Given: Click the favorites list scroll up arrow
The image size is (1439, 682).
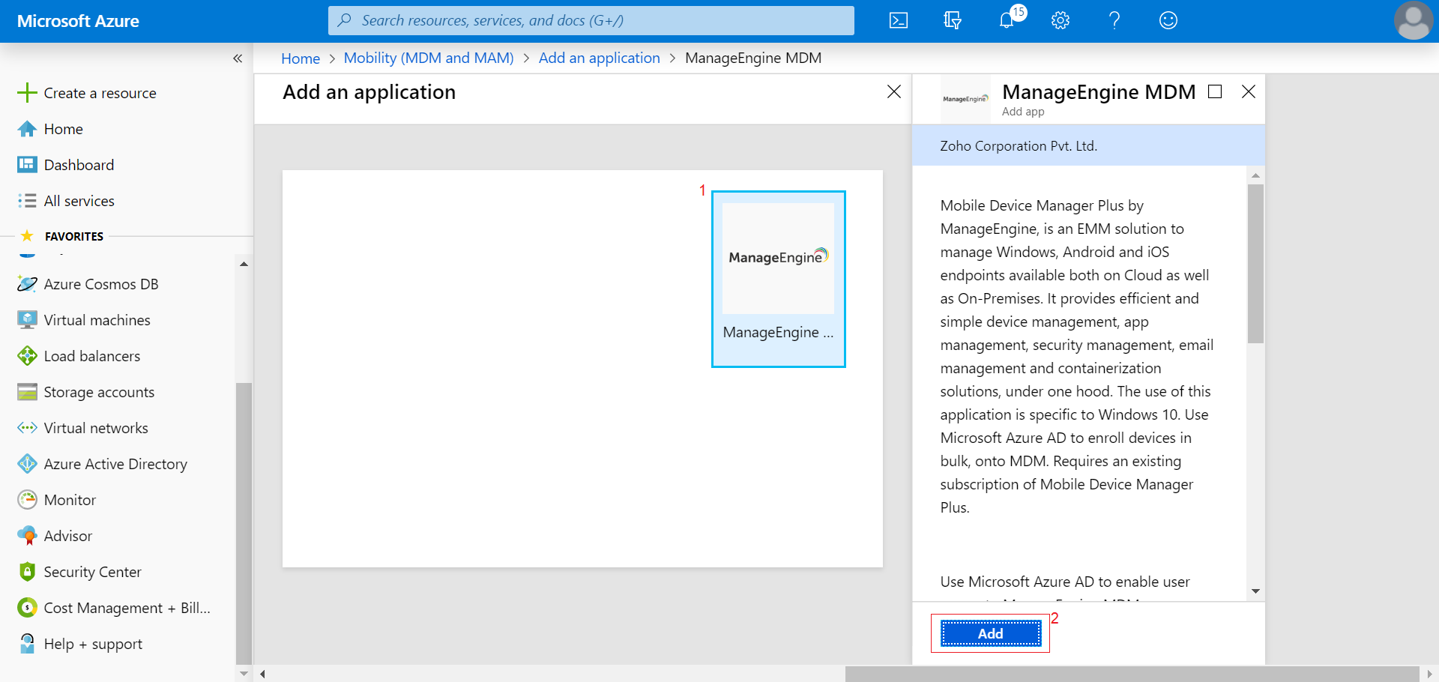Looking at the screenshot, I should tap(244, 264).
